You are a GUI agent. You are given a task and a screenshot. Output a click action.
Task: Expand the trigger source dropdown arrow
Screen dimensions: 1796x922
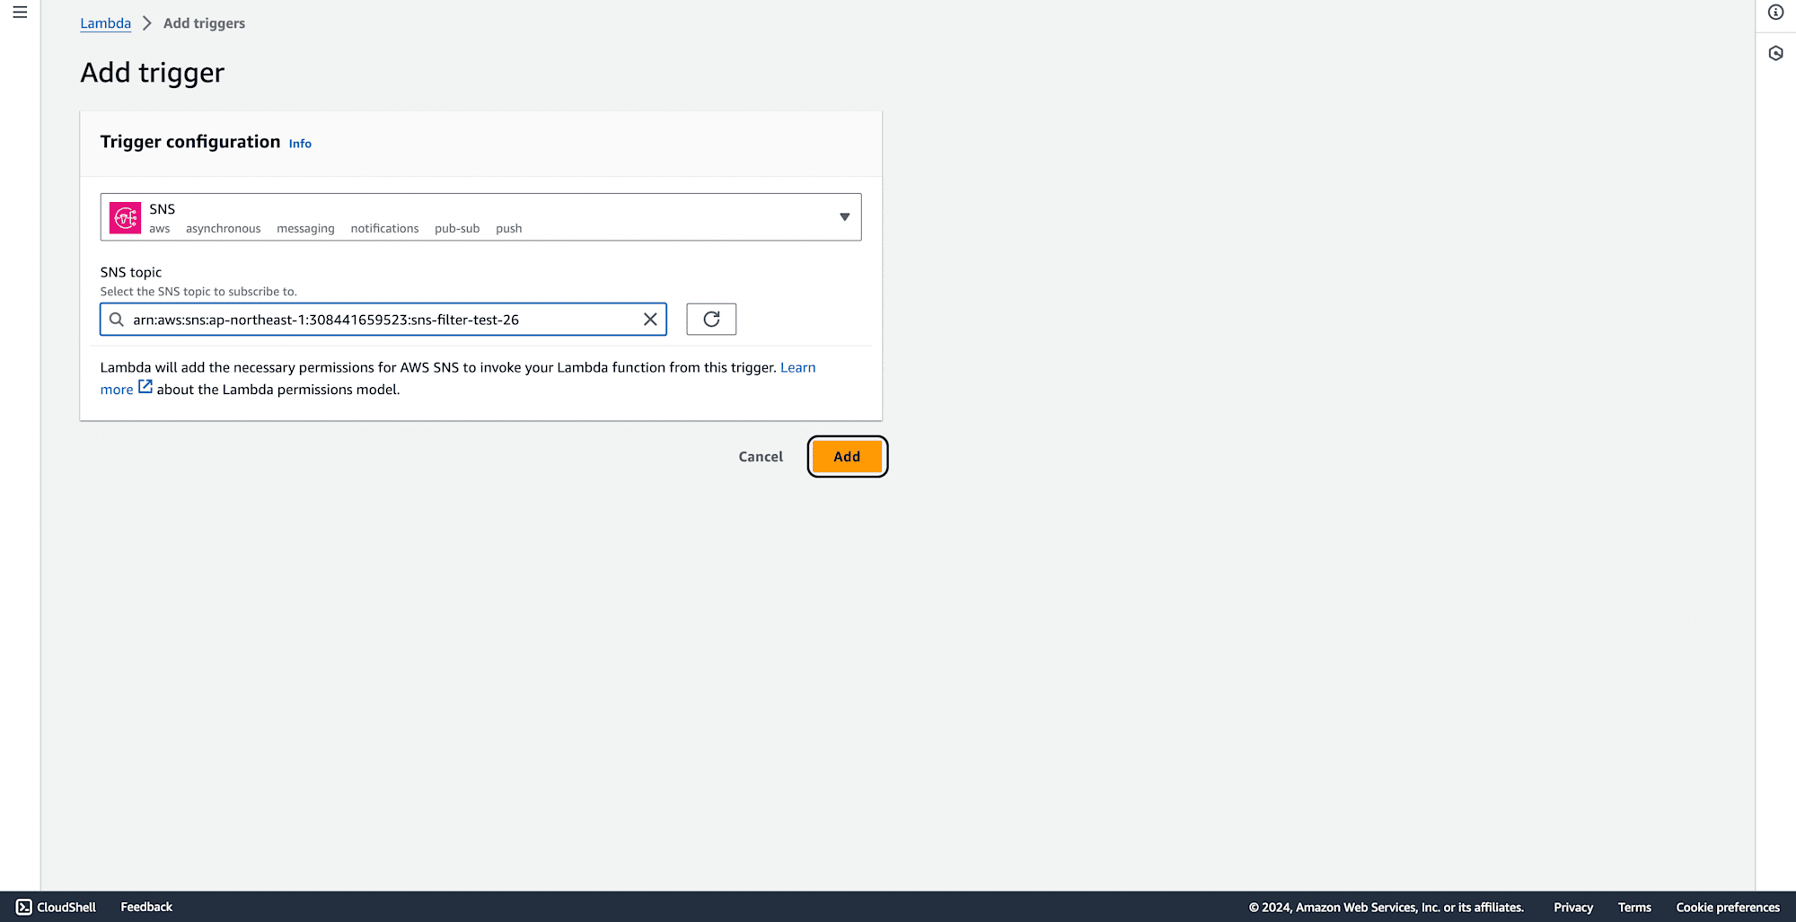click(x=844, y=217)
